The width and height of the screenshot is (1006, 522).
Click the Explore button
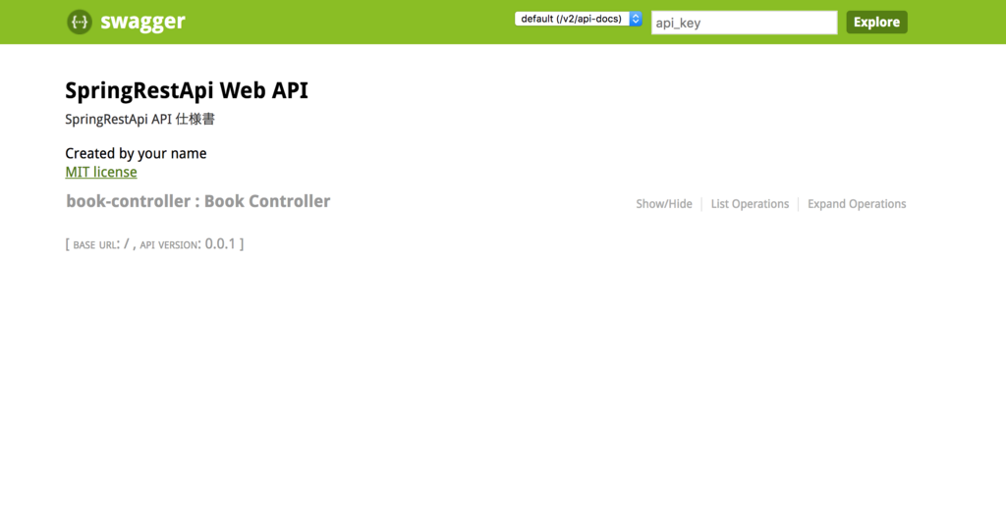coord(876,22)
